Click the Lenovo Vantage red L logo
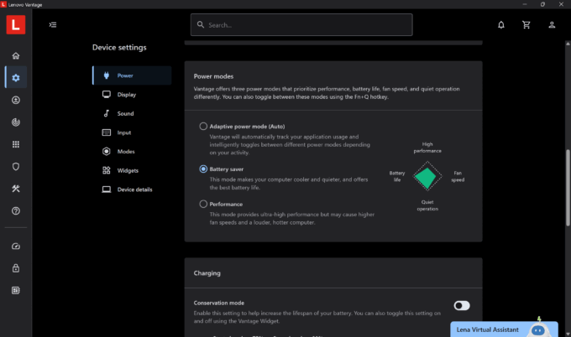Viewport: 571px width, 337px height. 16,24
